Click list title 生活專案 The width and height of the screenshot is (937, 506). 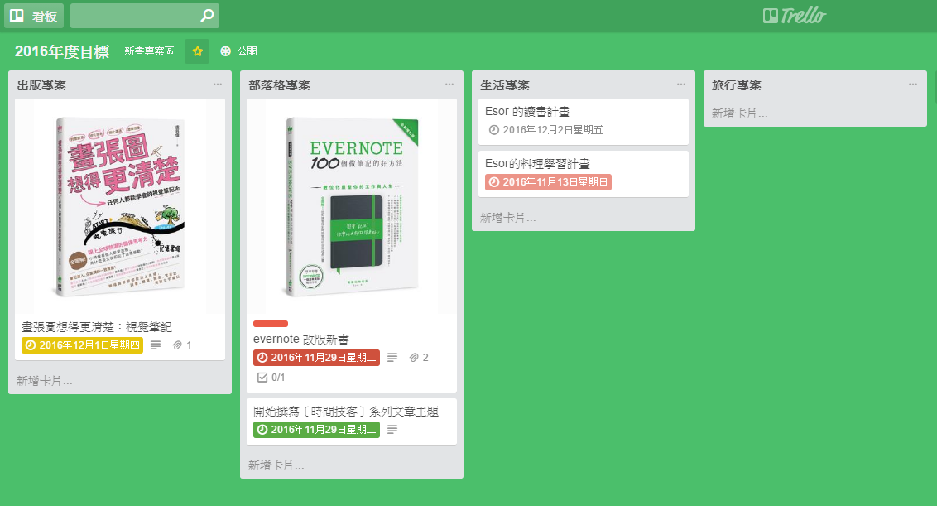point(505,85)
